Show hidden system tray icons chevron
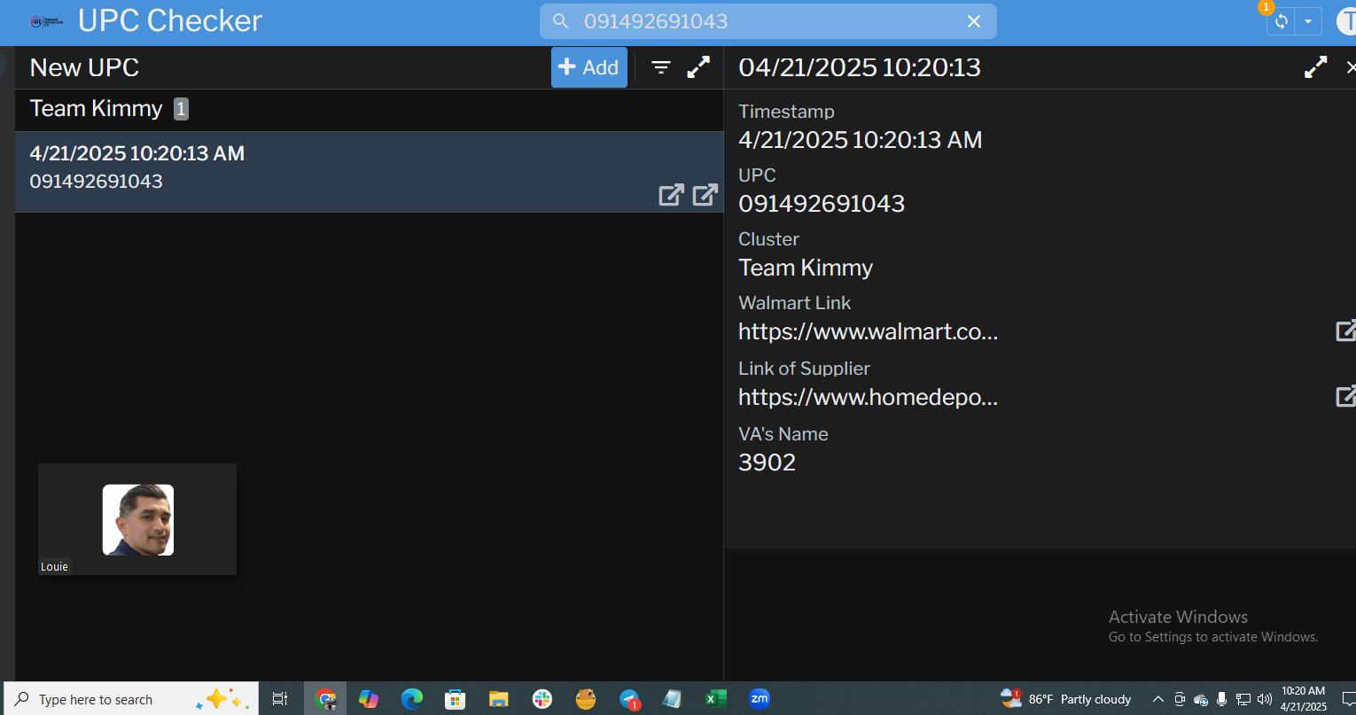 click(x=1157, y=699)
